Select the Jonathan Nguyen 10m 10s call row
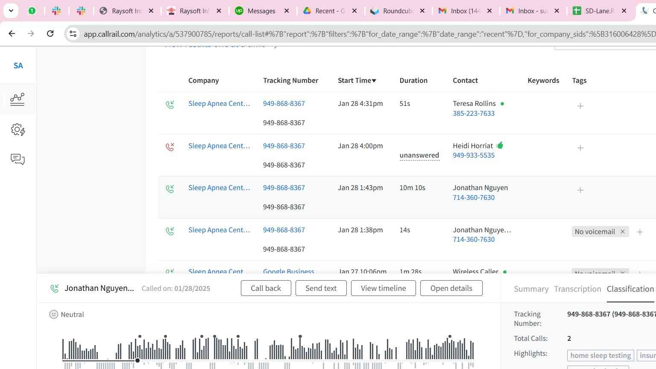The height and width of the screenshot is (369, 656). 407,197
